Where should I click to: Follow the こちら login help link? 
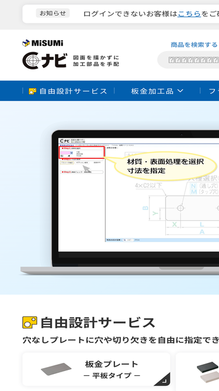[x=189, y=13]
